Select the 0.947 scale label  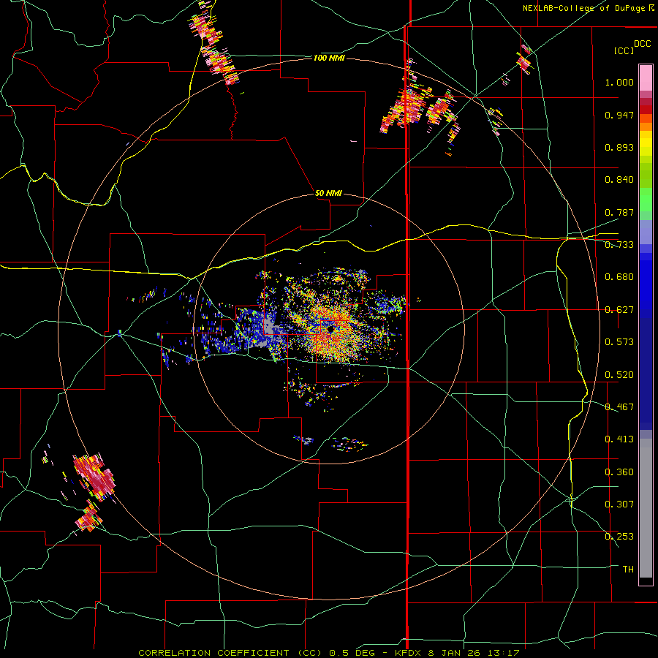coord(619,115)
